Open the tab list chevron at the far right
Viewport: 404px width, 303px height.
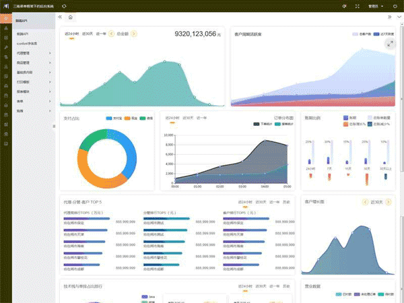(x=399, y=17)
